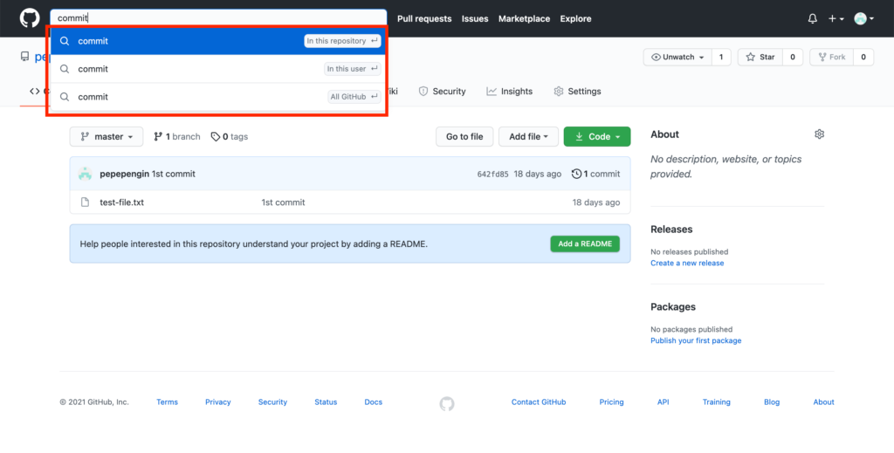
Task: Click the repository book icon
Action: coord(24,57)
